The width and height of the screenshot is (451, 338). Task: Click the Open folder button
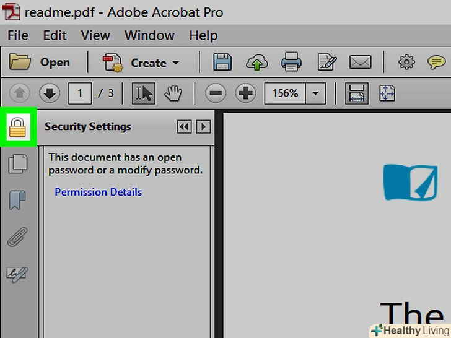click(40, 62)
